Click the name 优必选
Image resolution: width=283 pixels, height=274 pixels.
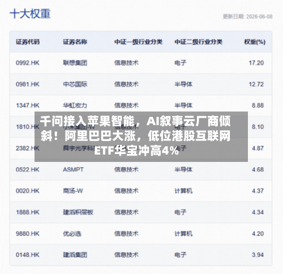(x=72, y=234)
